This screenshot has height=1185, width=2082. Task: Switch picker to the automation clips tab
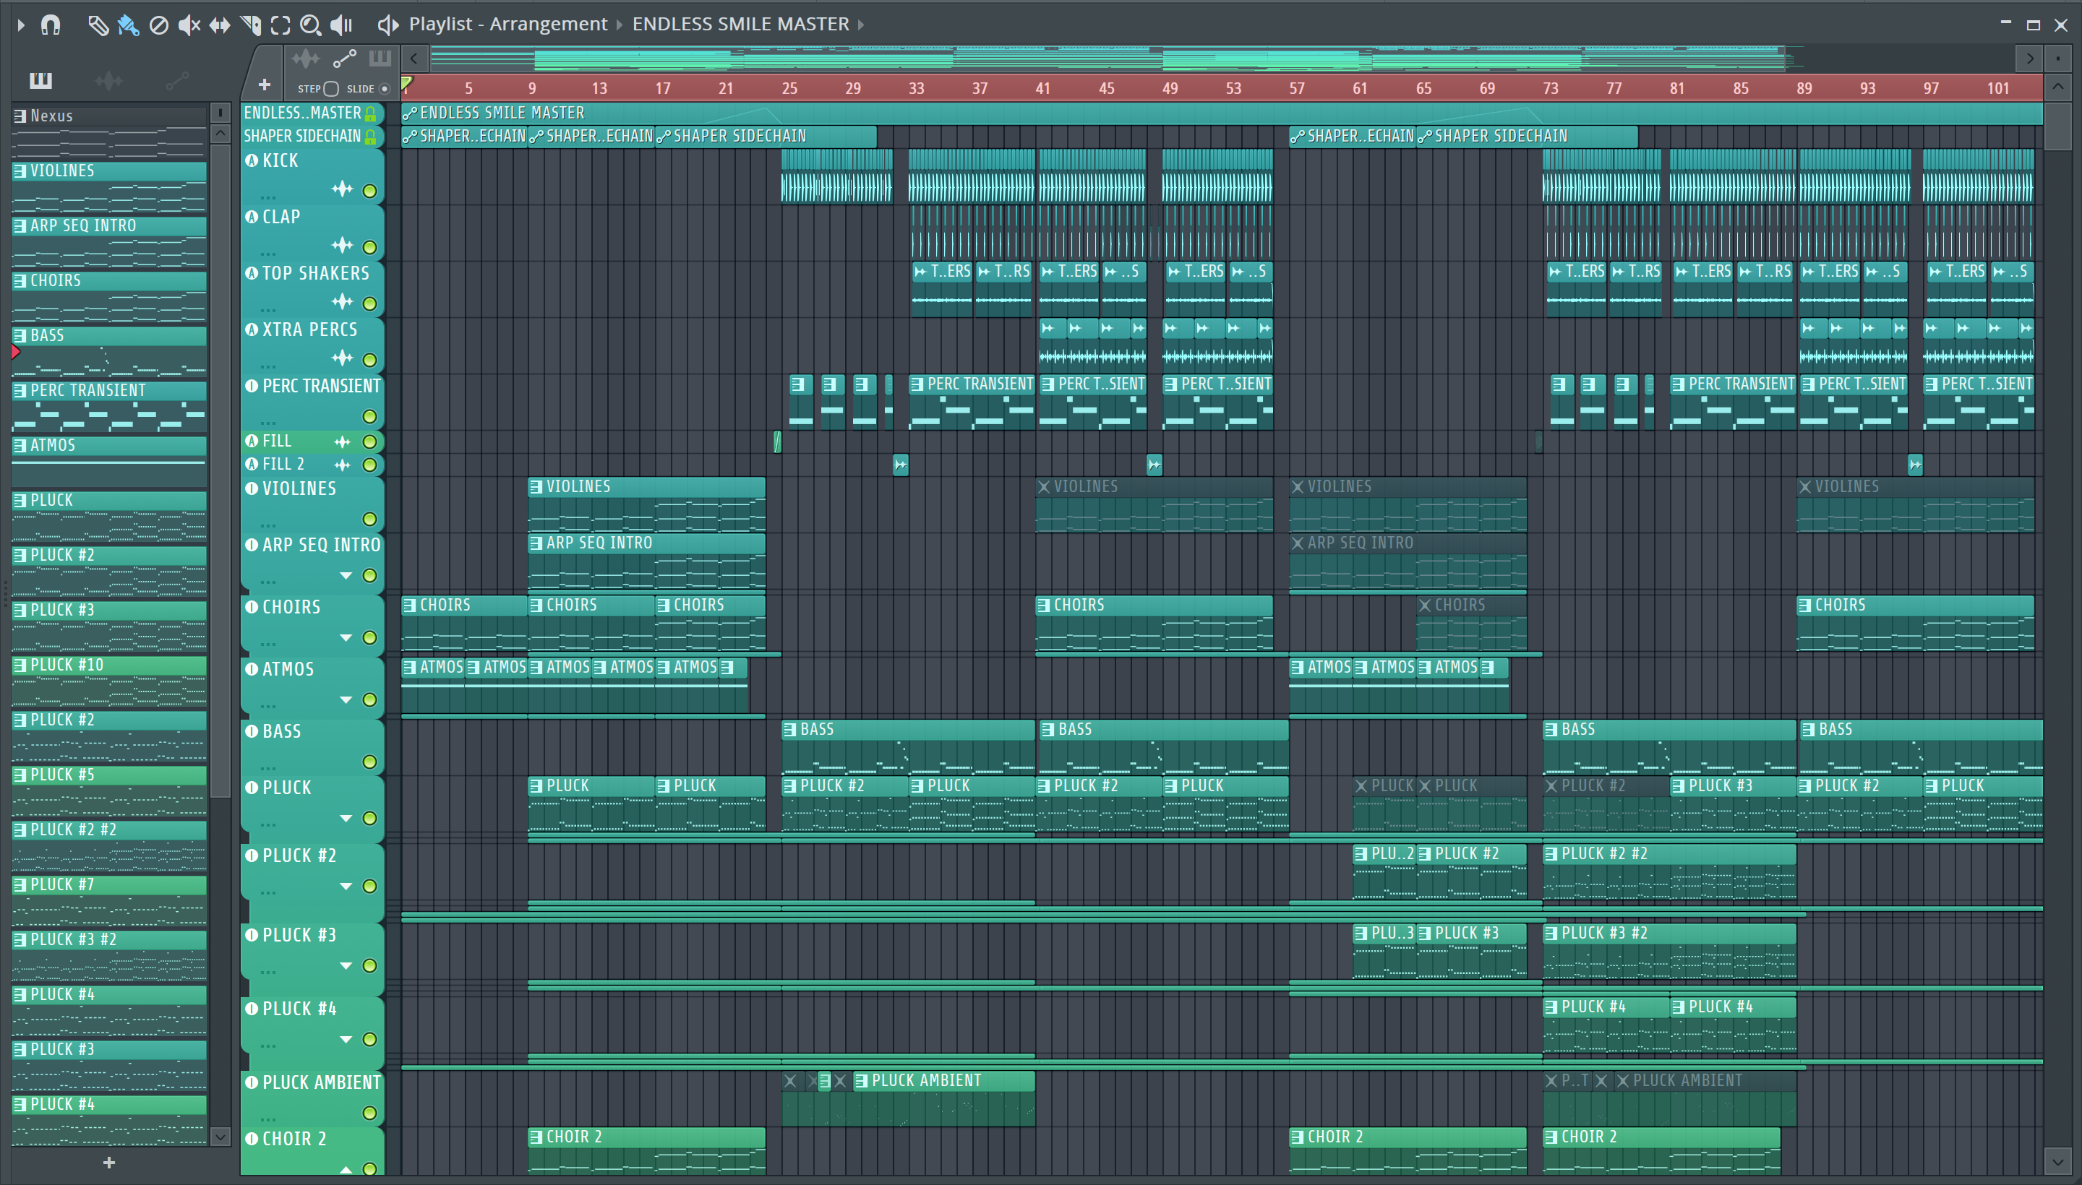coord(176,79)
